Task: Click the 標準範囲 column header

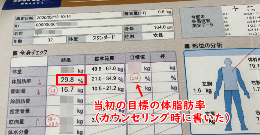Action: click(x=104, y=58)
